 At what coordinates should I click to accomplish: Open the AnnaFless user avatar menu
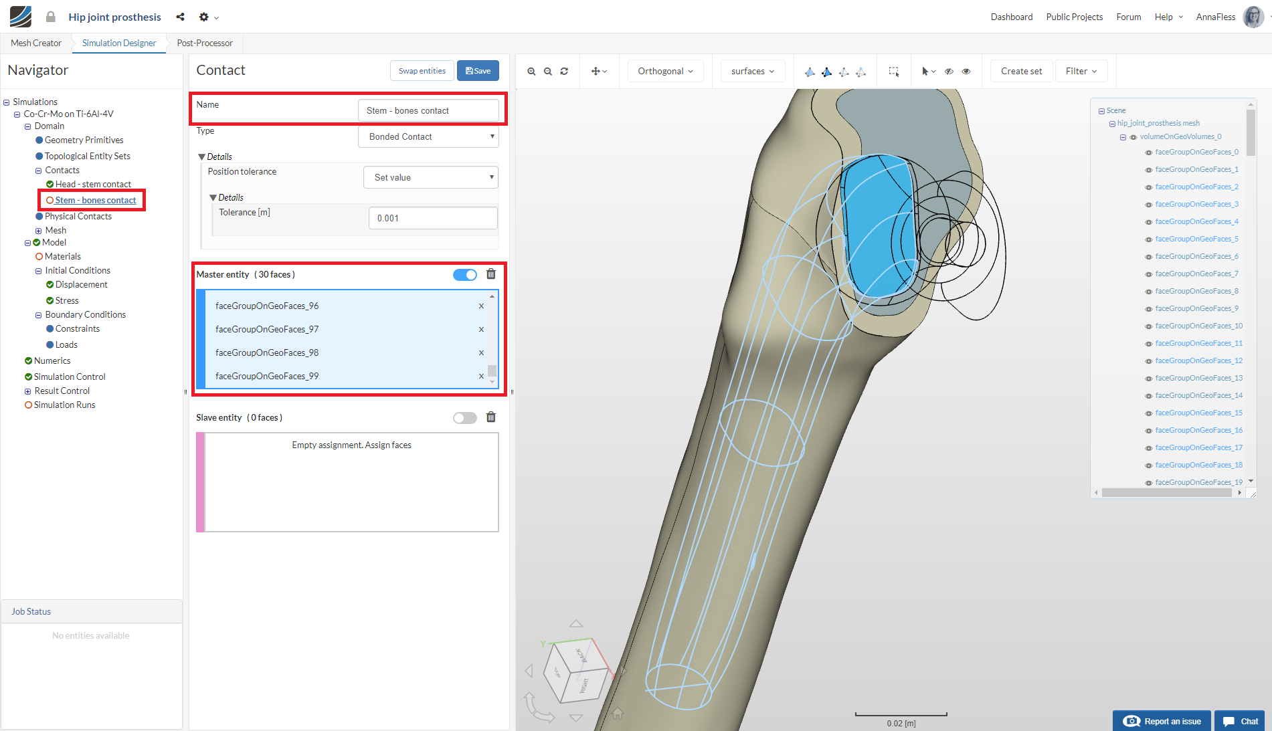(x=1253, y=17)
